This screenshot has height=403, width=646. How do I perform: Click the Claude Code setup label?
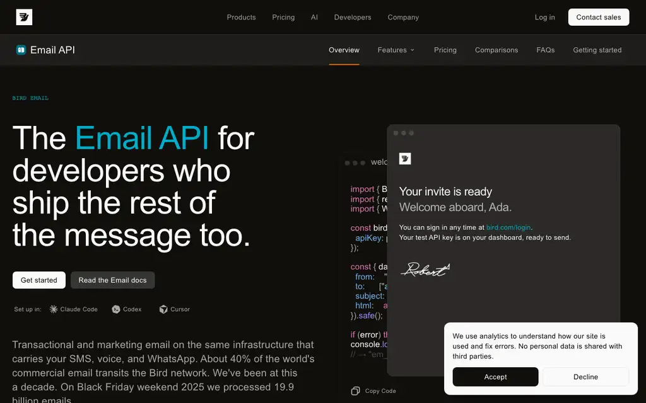tap(79, 309)
